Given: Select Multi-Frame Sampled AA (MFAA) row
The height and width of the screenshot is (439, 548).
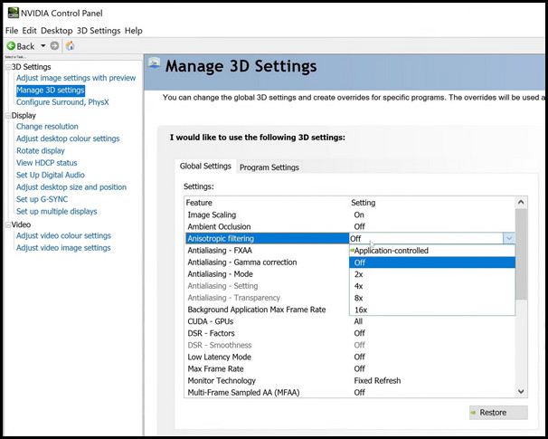Looking at the screenshot, I should pyautogui.click(x=349, y=393).
